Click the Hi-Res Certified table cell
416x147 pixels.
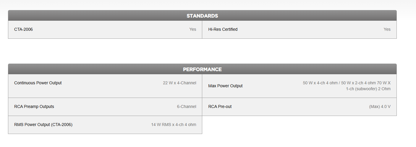(299, 30)
